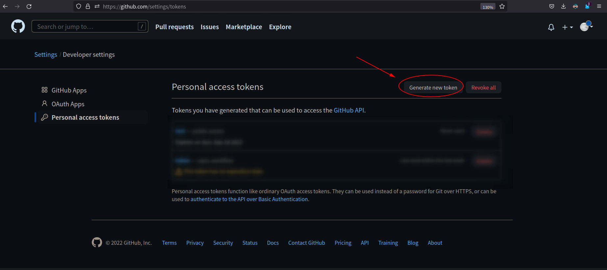Click the URL address bar text
The image size is (607, 270).
(144, 7)
